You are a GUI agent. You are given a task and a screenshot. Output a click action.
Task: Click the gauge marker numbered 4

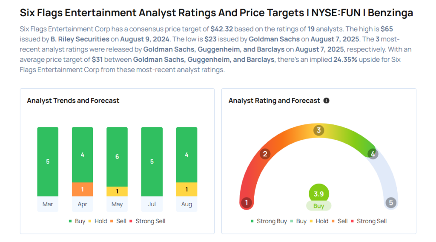point(373,154)
